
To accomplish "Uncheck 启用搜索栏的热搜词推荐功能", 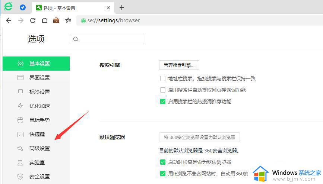I will pyautogui.click(x=163, y=101).
